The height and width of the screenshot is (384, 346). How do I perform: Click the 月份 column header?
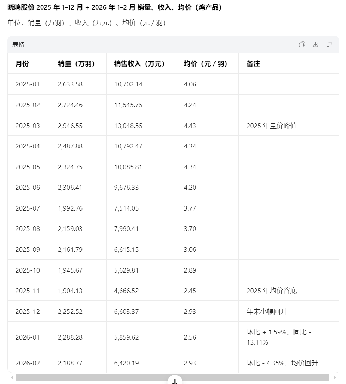click(x=22, y=64)
